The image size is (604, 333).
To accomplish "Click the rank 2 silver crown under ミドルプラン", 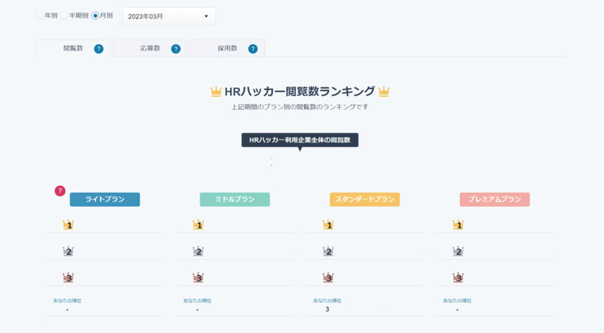I will pos(198,251).
